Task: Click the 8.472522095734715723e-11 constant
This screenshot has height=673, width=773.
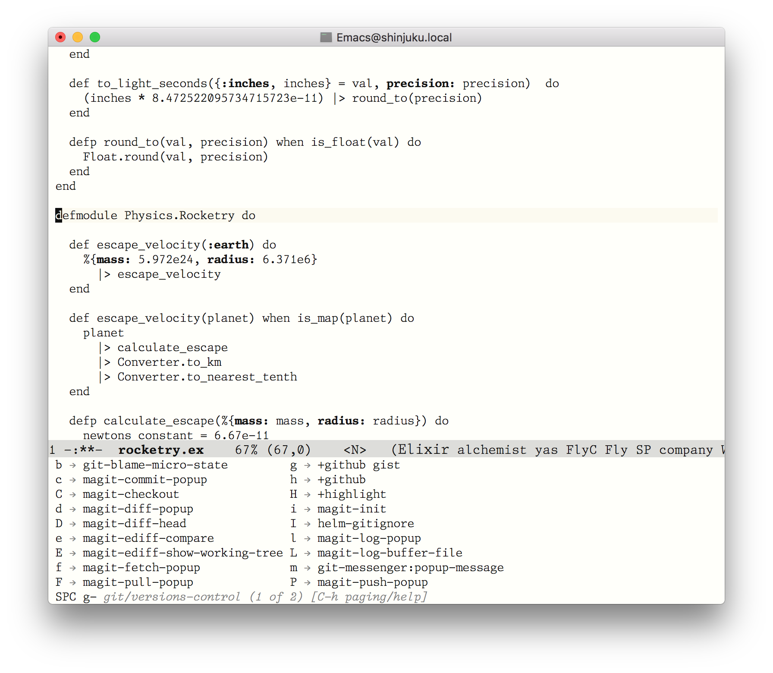Action: click(x=234, y=98)
